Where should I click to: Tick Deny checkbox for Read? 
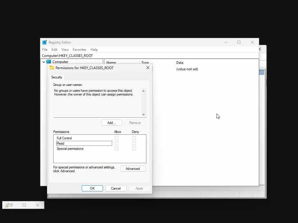134,143
